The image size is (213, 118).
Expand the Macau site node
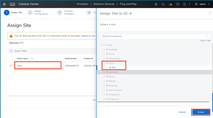pos(104,81)
